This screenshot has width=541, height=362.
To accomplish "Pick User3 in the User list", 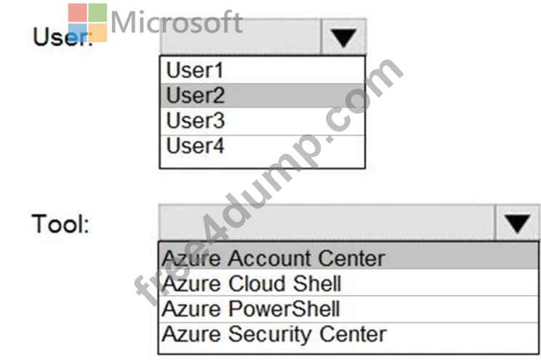I will 263,121.
